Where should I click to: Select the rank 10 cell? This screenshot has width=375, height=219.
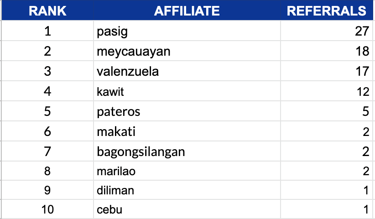47,210
